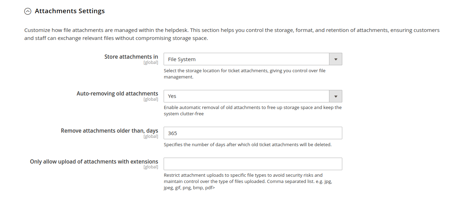Change the Auto-removing old attachments setting
453x200 pixels.
coord(244,96)
